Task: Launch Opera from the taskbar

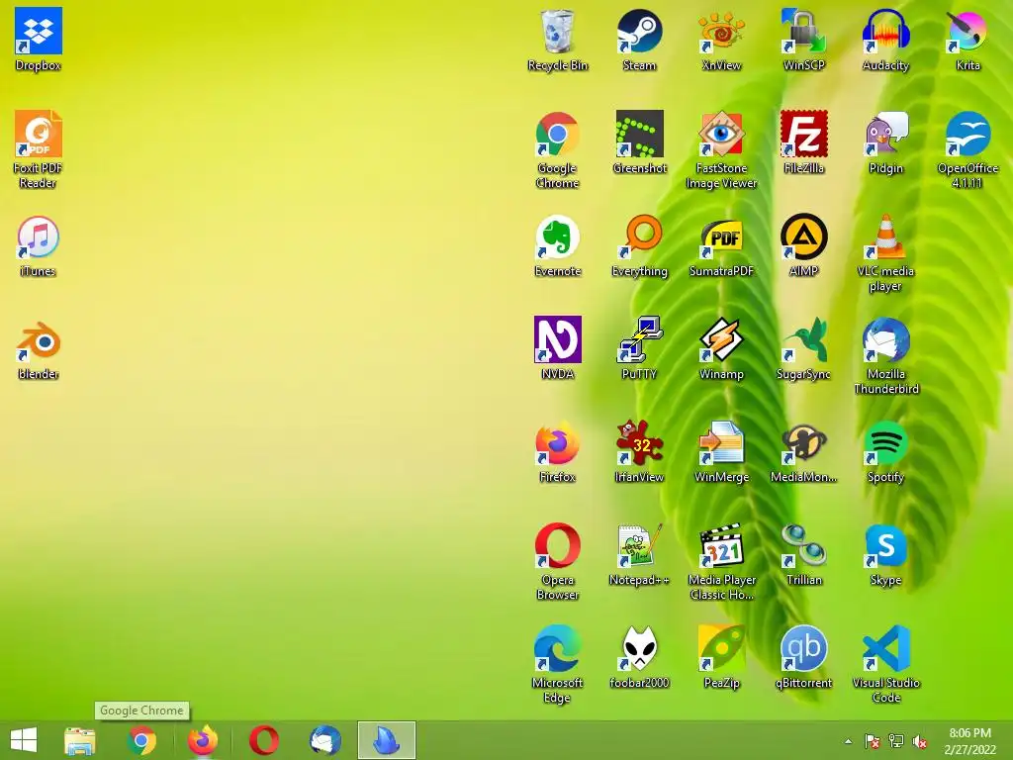Action: pyautogui.click(x=264, y=740)
